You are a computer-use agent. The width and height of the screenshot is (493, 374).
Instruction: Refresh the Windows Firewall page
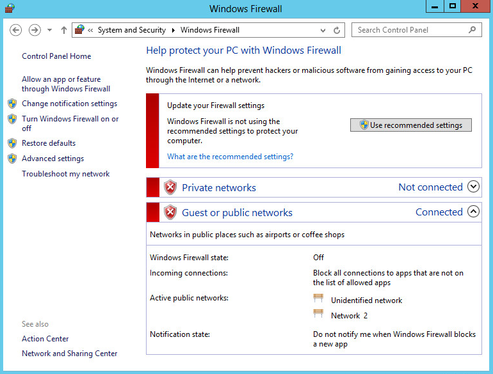(x=337, y=30)
